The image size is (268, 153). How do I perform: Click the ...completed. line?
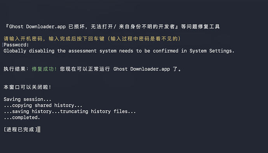click(x=22, y=118)
